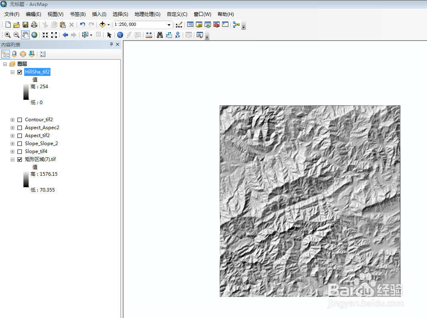
Task: Open the Editor toolbar icon
Action: pos(179,25)
